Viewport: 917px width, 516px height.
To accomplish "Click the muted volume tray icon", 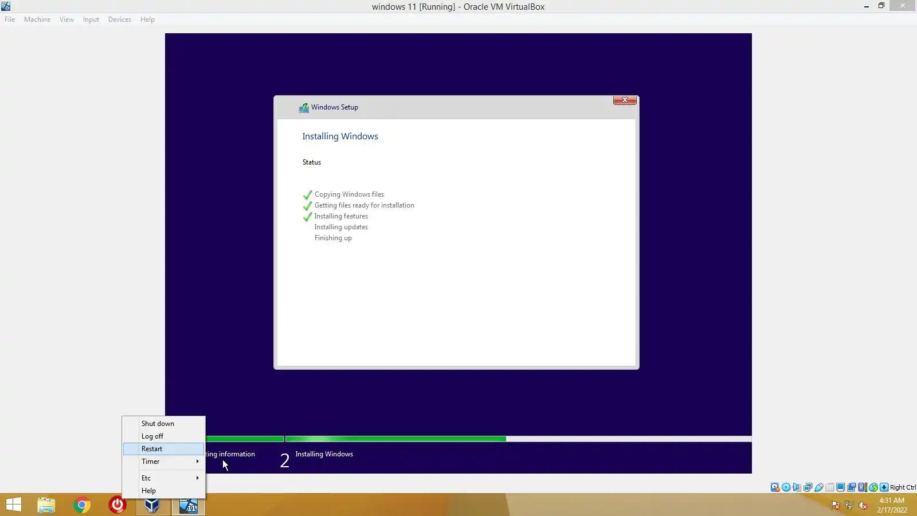I will pos(863,505).
